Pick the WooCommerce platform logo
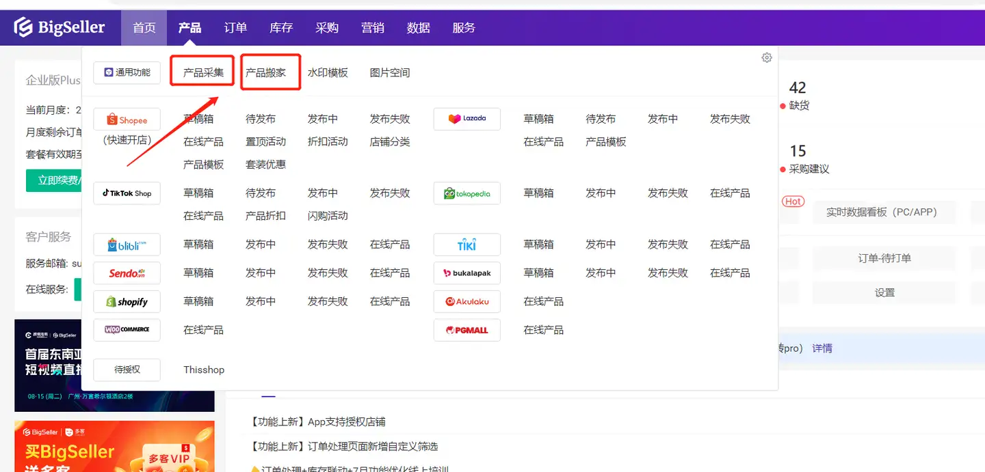Viewport: 985px width, 472px height. (127, 330)
